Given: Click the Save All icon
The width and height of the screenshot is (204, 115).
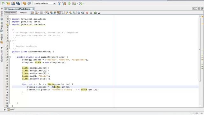Looking at the screenshot, I should tap(18, 4).
